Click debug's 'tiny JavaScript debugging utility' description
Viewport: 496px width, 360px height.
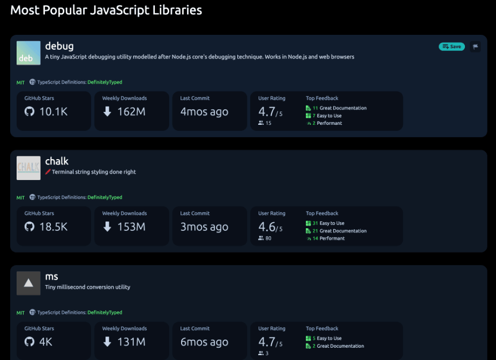point(200,57)
